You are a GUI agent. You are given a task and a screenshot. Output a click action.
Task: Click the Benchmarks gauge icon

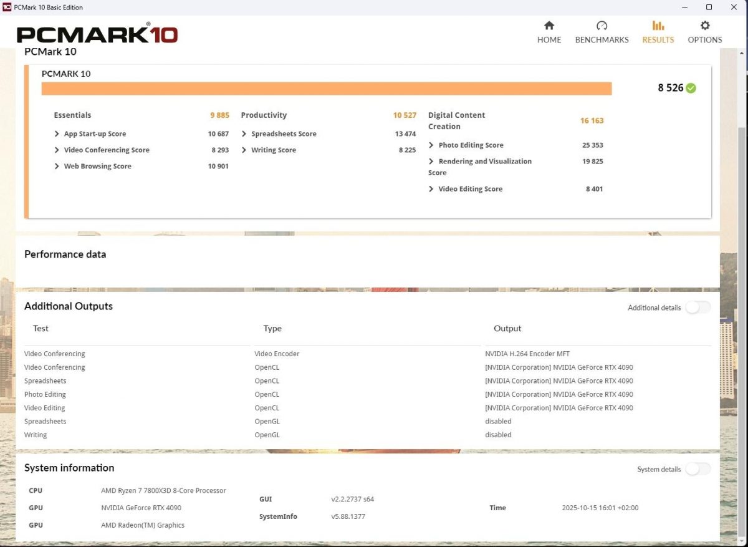pyautogui.click(x=602, y=25)
